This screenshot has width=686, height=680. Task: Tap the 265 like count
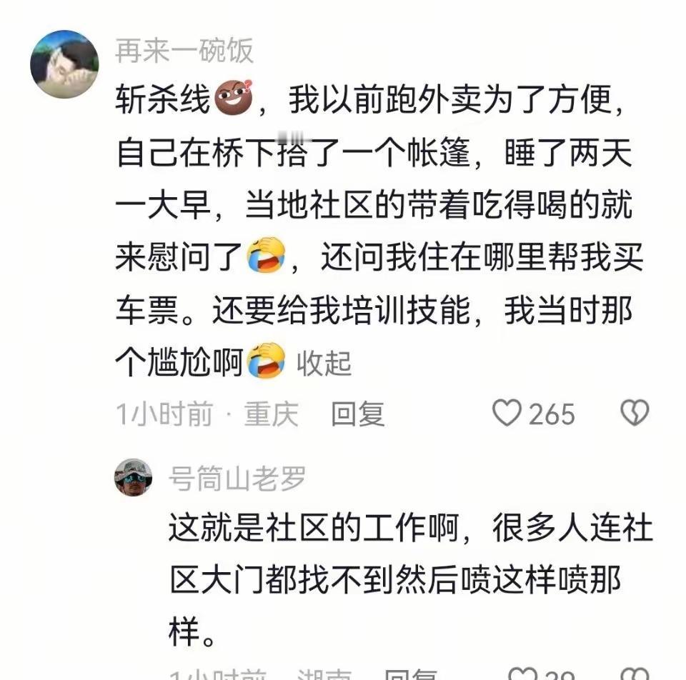click(552, 414)
